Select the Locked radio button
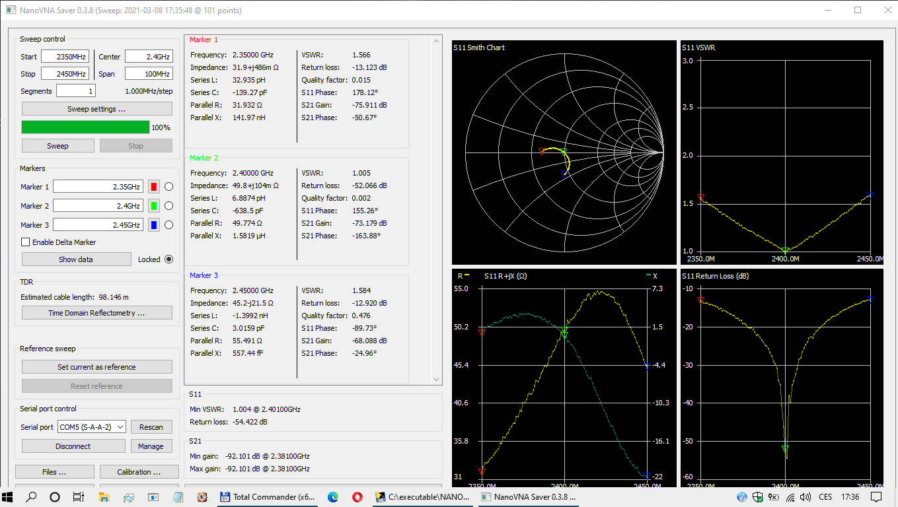Image resolution: width=898 pixels, height=507 pixels. click(x=168, y=259)
